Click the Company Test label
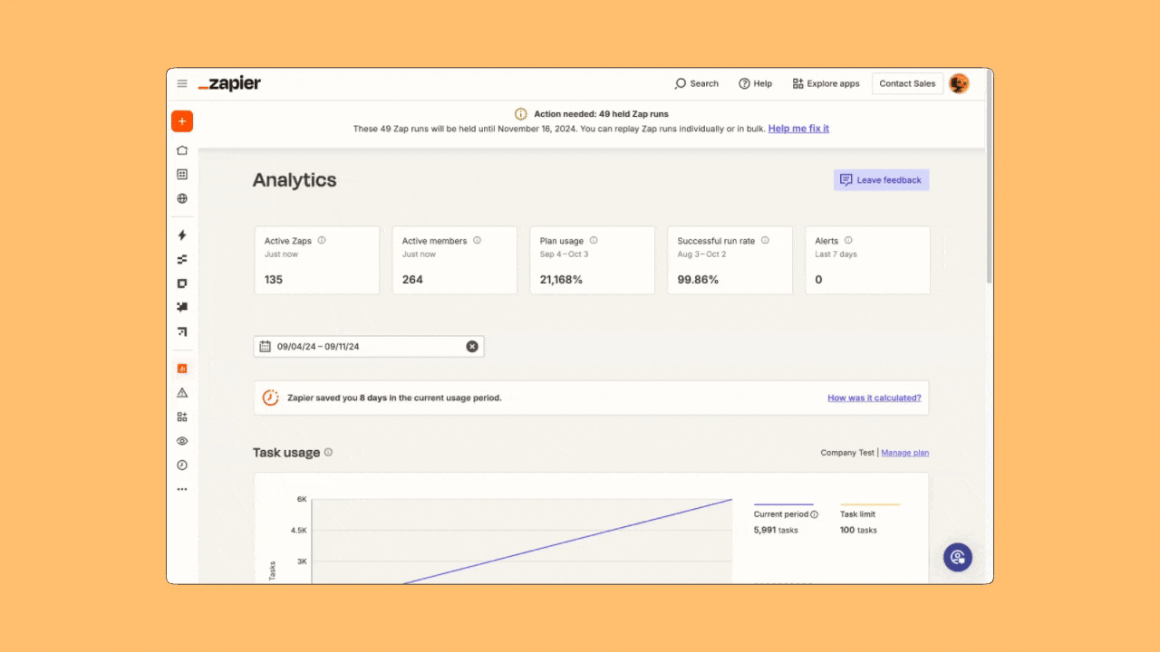 tap(847, 453)
